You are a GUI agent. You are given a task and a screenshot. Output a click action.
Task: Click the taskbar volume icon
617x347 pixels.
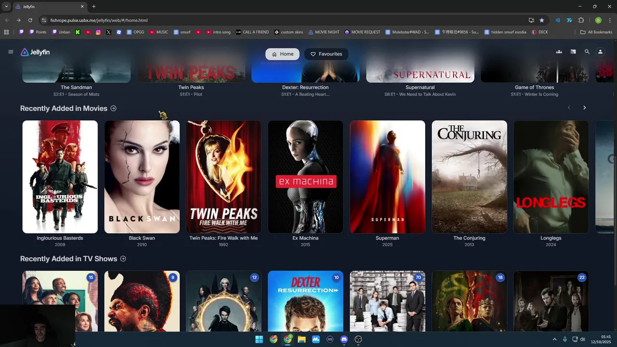click(583, 339)
